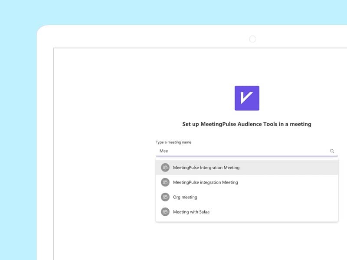Click the purple V icon above the heading
The width and height of the screenshot is (347, 260).
point(247,99)
